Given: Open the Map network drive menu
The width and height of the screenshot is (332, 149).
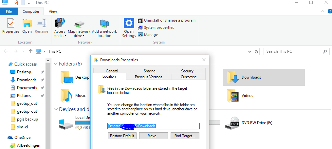Looking at the screenshot, I should click(x=79, y=28).
